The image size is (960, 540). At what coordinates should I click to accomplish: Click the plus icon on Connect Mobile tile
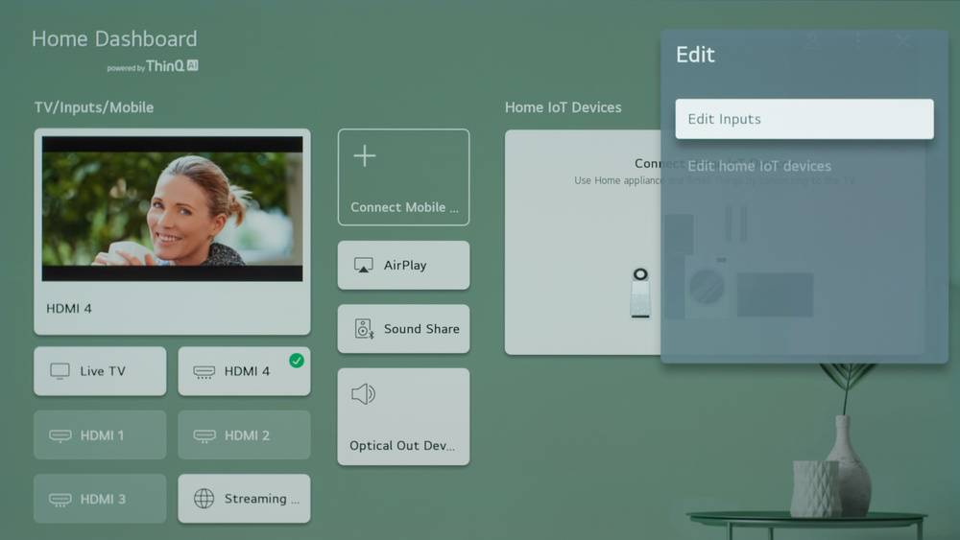365,156
